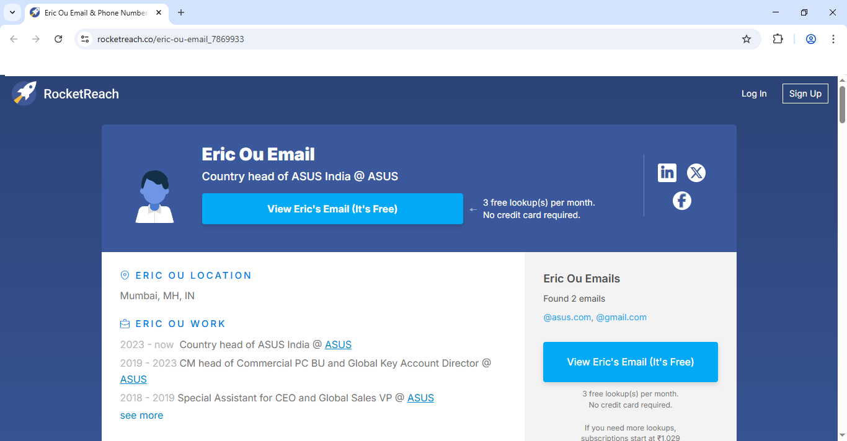Screen dimensions: 847x441
Task: Click the page vertical scrollbar thumb
Action: click(842, 104)
